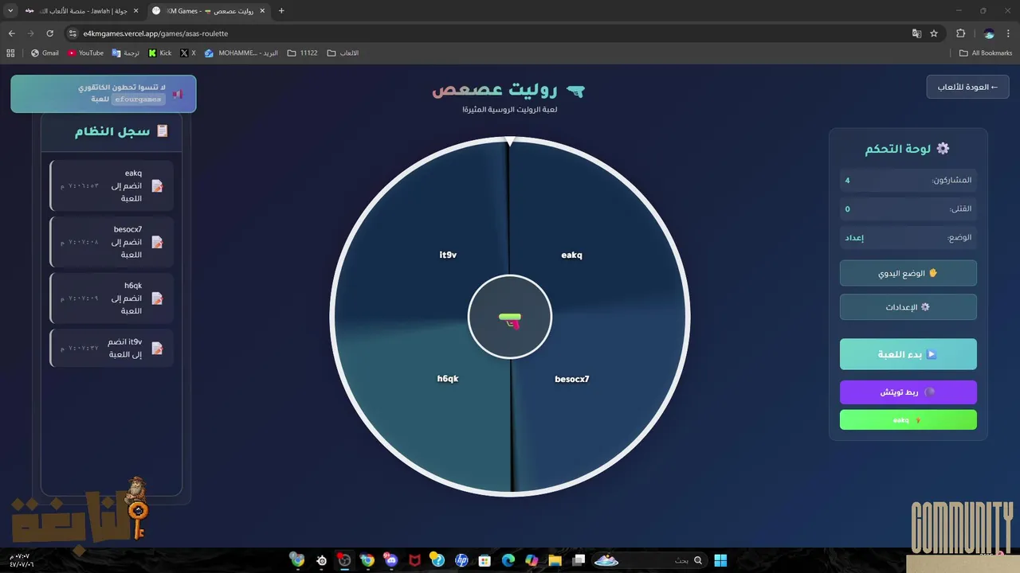This screenshot has width=1020, height=573.
Task: Click the pistol icon next to the game title
Action: pyautogui.click(x=575, y=92)
